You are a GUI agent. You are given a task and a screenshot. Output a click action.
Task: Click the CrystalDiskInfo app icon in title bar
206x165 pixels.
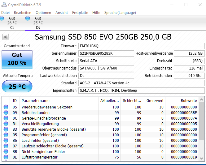4,5
